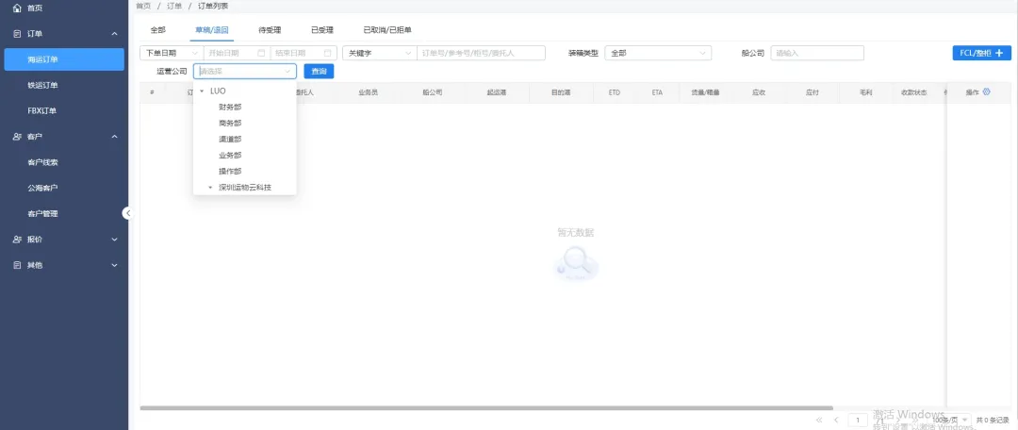Click the 收款状态 column header
This screenshot has height=430, width=1018.
point(913,93)
